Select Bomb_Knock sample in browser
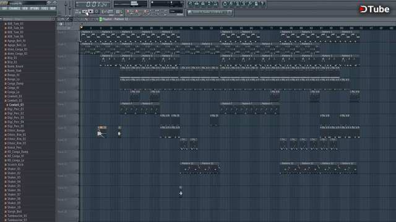The height and width of the screenshot is (222, 396). click(x=15, y=67)
